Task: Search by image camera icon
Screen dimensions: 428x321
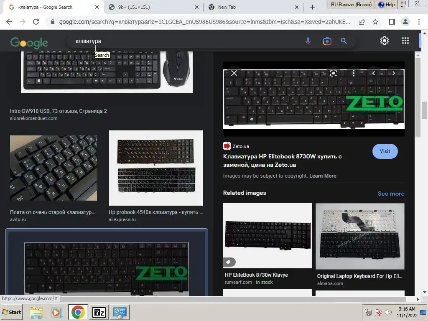Action: coord(327,41)
